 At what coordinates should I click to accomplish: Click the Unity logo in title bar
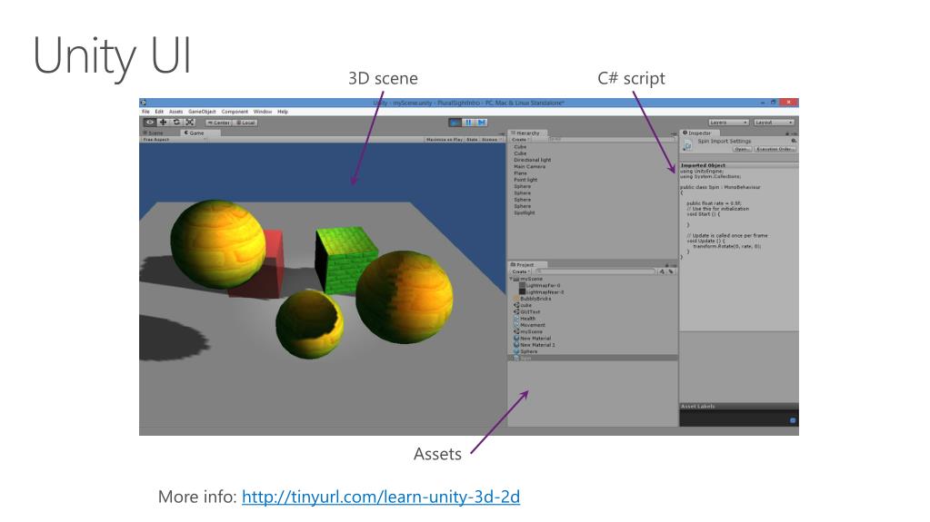tap(144, 103)
